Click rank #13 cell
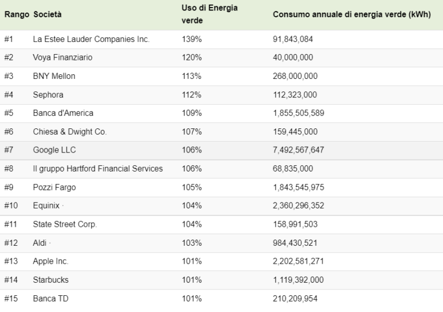The height and width of the screenshot is (312, 443). pos(11,261)
